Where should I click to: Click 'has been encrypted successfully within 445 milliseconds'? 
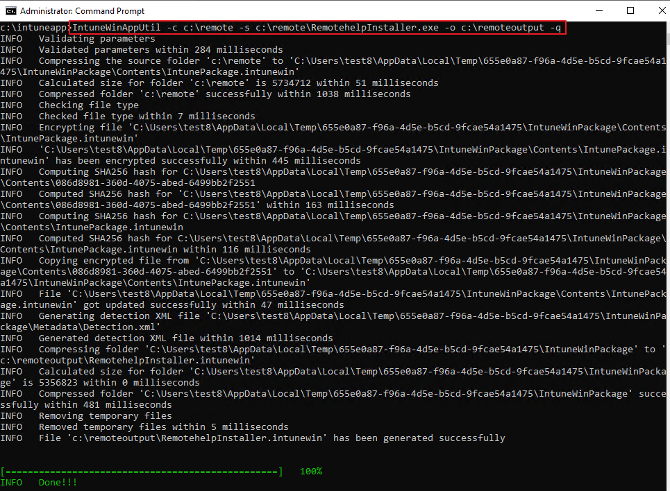[x=208, y=161]
